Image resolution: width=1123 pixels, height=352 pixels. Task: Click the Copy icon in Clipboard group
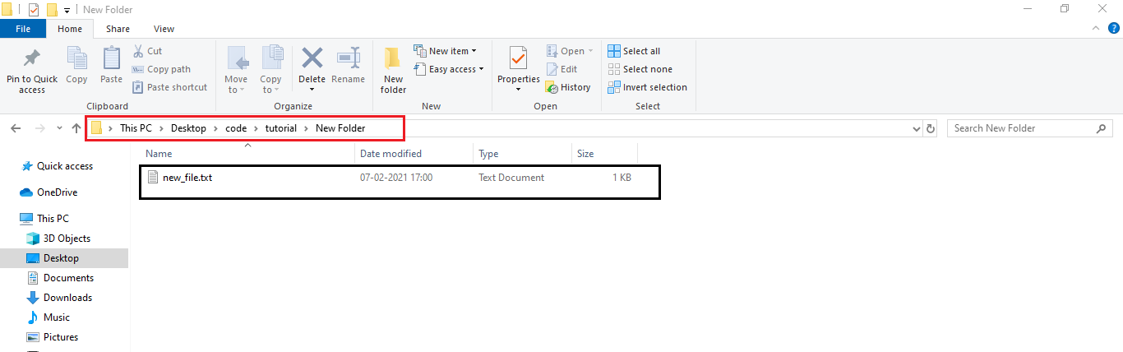76,59
